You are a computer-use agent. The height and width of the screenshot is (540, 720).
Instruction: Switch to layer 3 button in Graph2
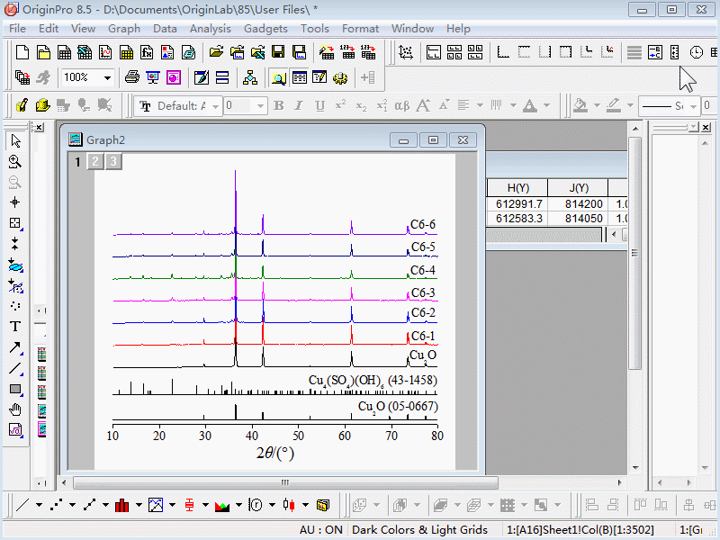point(112,162)
